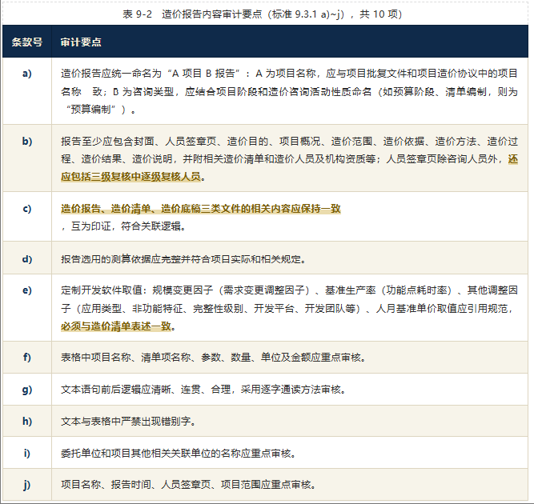
Task: Click the text '造价报告应统一命名为' in row a)
Action: pyautogui.click(x=110, y=74)
